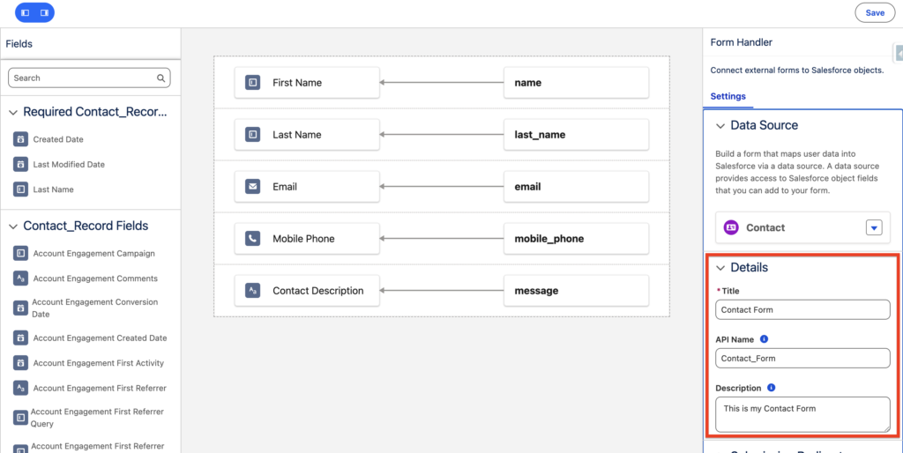This screenshot has height=453, width=903.
Task: Click the Contact object icon
Action: 731,227
